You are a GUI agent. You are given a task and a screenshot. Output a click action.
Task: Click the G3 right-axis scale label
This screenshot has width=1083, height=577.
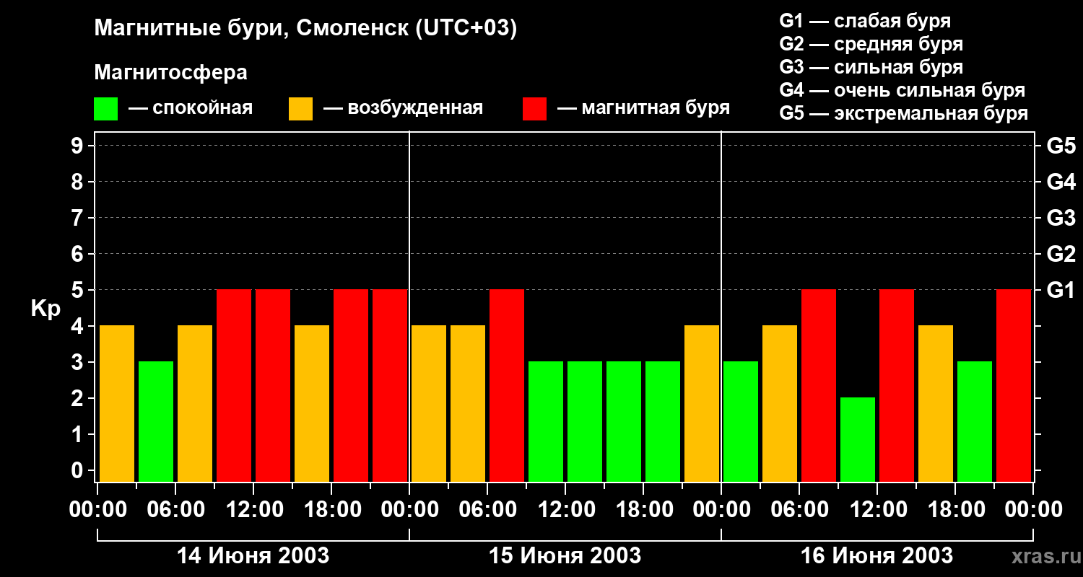tap(1061, 218)
